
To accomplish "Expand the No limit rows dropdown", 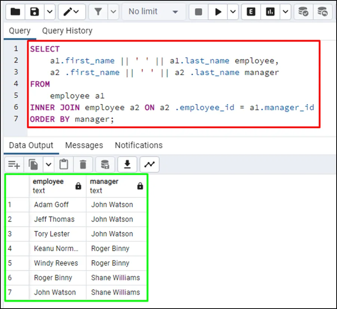I will (153, 12).
